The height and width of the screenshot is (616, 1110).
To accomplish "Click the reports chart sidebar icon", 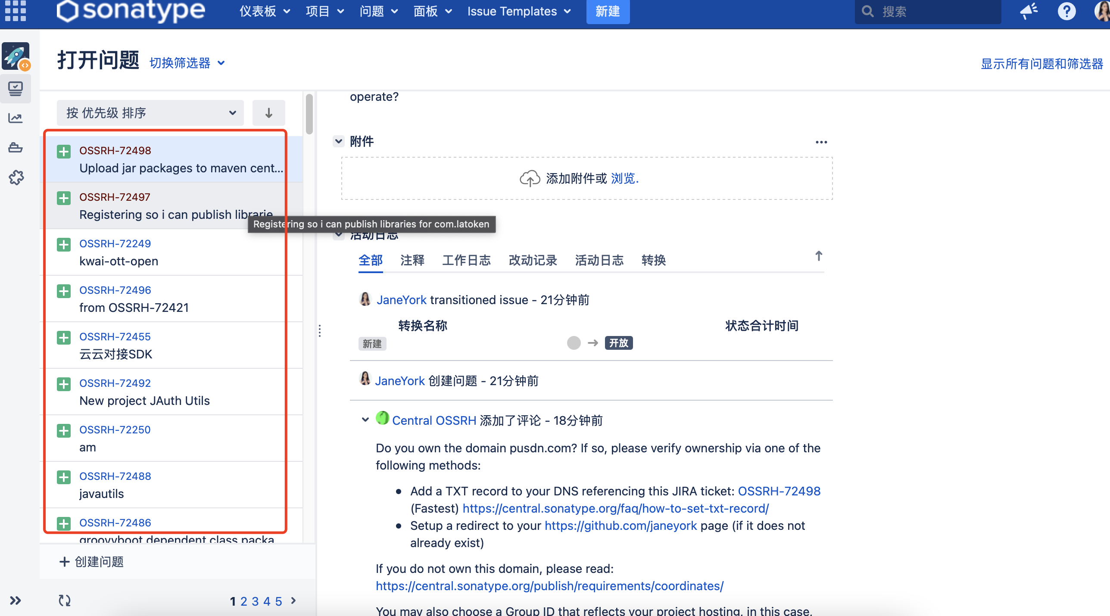I will pos(16,118).
